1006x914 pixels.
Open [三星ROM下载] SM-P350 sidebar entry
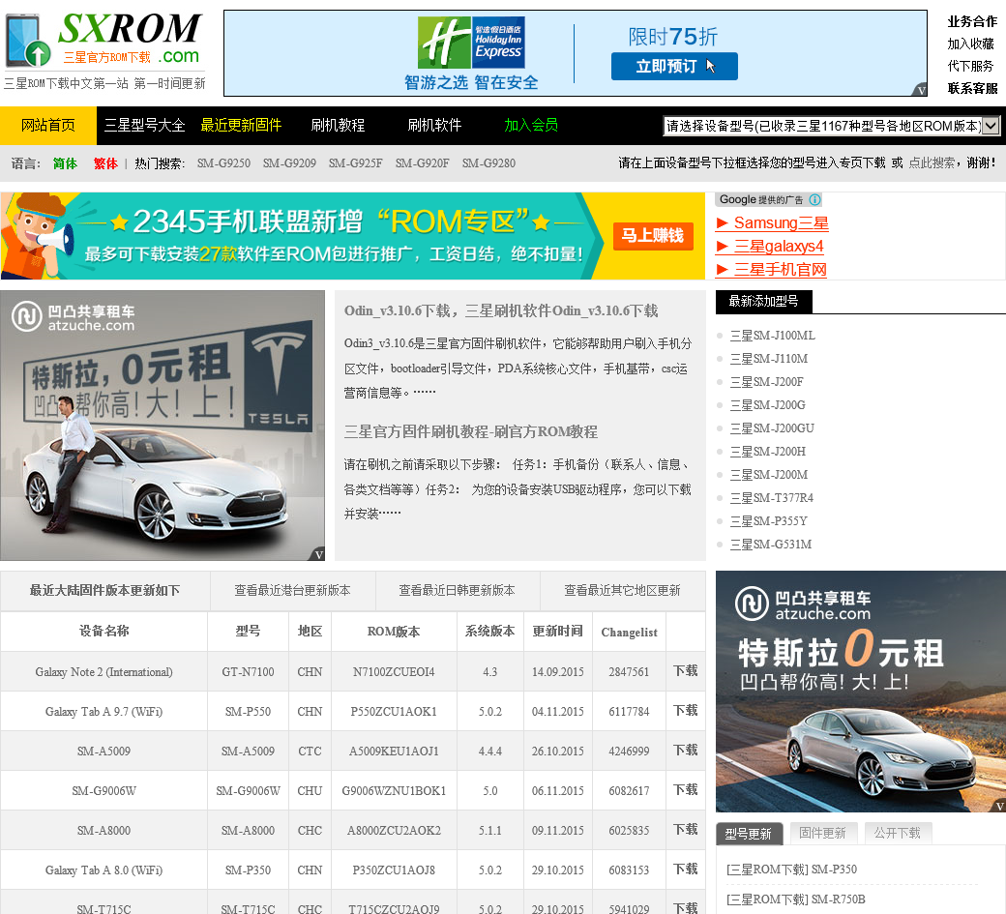791,870
